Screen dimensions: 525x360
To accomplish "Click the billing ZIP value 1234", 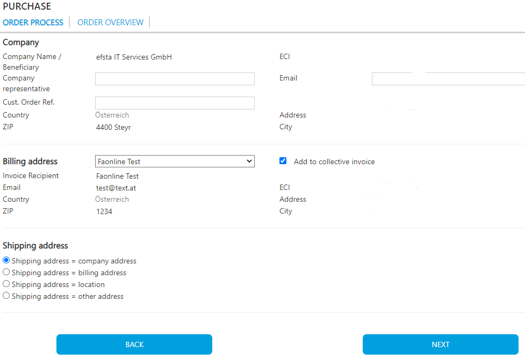I will (x=104, y=211).
